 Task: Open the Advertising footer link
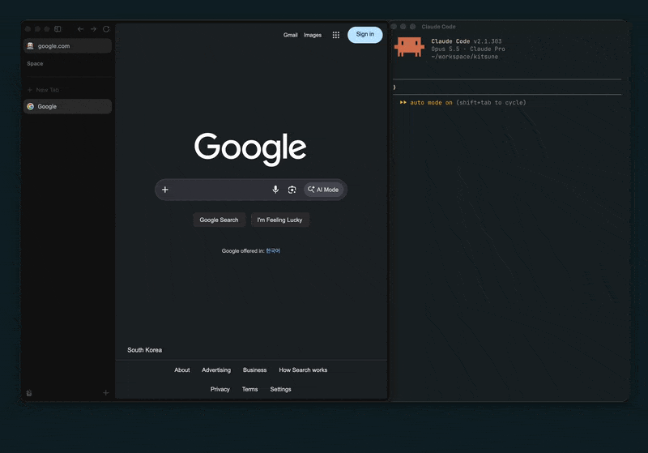click(x=216, y=370)
